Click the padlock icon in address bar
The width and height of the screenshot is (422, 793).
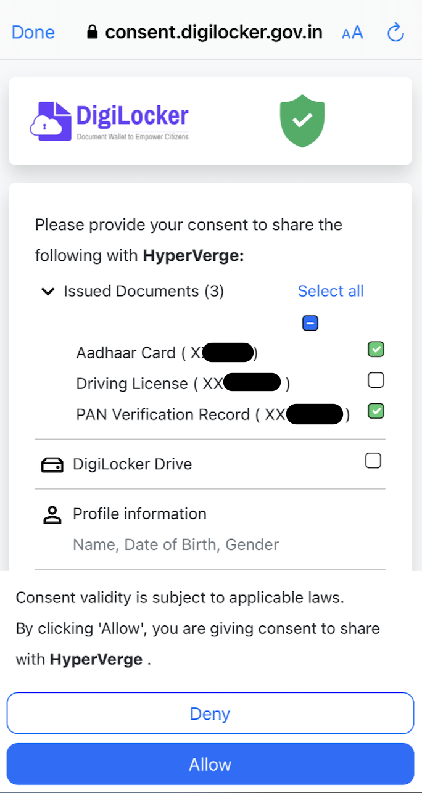click(93, 32)
